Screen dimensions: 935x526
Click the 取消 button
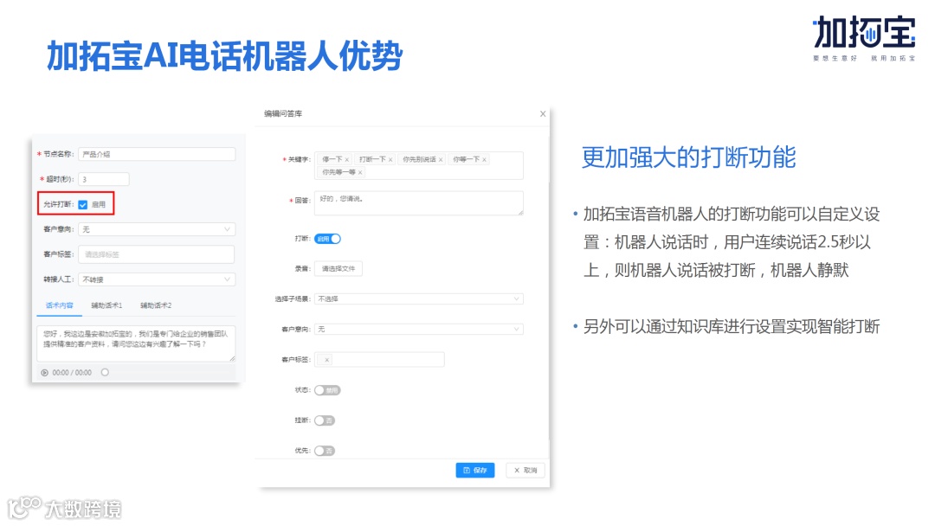(x=526, y=470)
